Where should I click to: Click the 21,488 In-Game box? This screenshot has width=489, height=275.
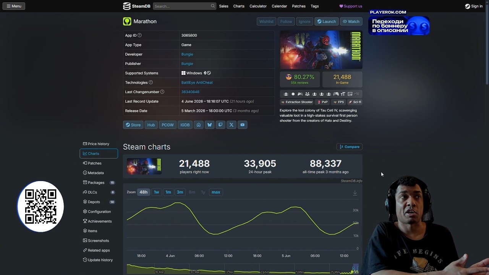pos(342,79)
